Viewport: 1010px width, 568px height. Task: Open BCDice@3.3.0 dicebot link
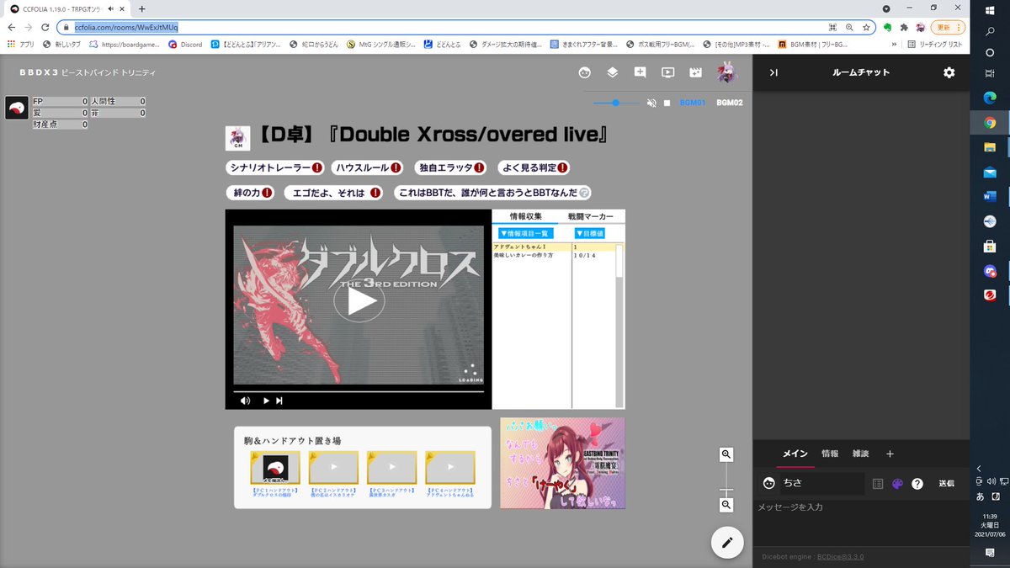click(x=840, y=557)
